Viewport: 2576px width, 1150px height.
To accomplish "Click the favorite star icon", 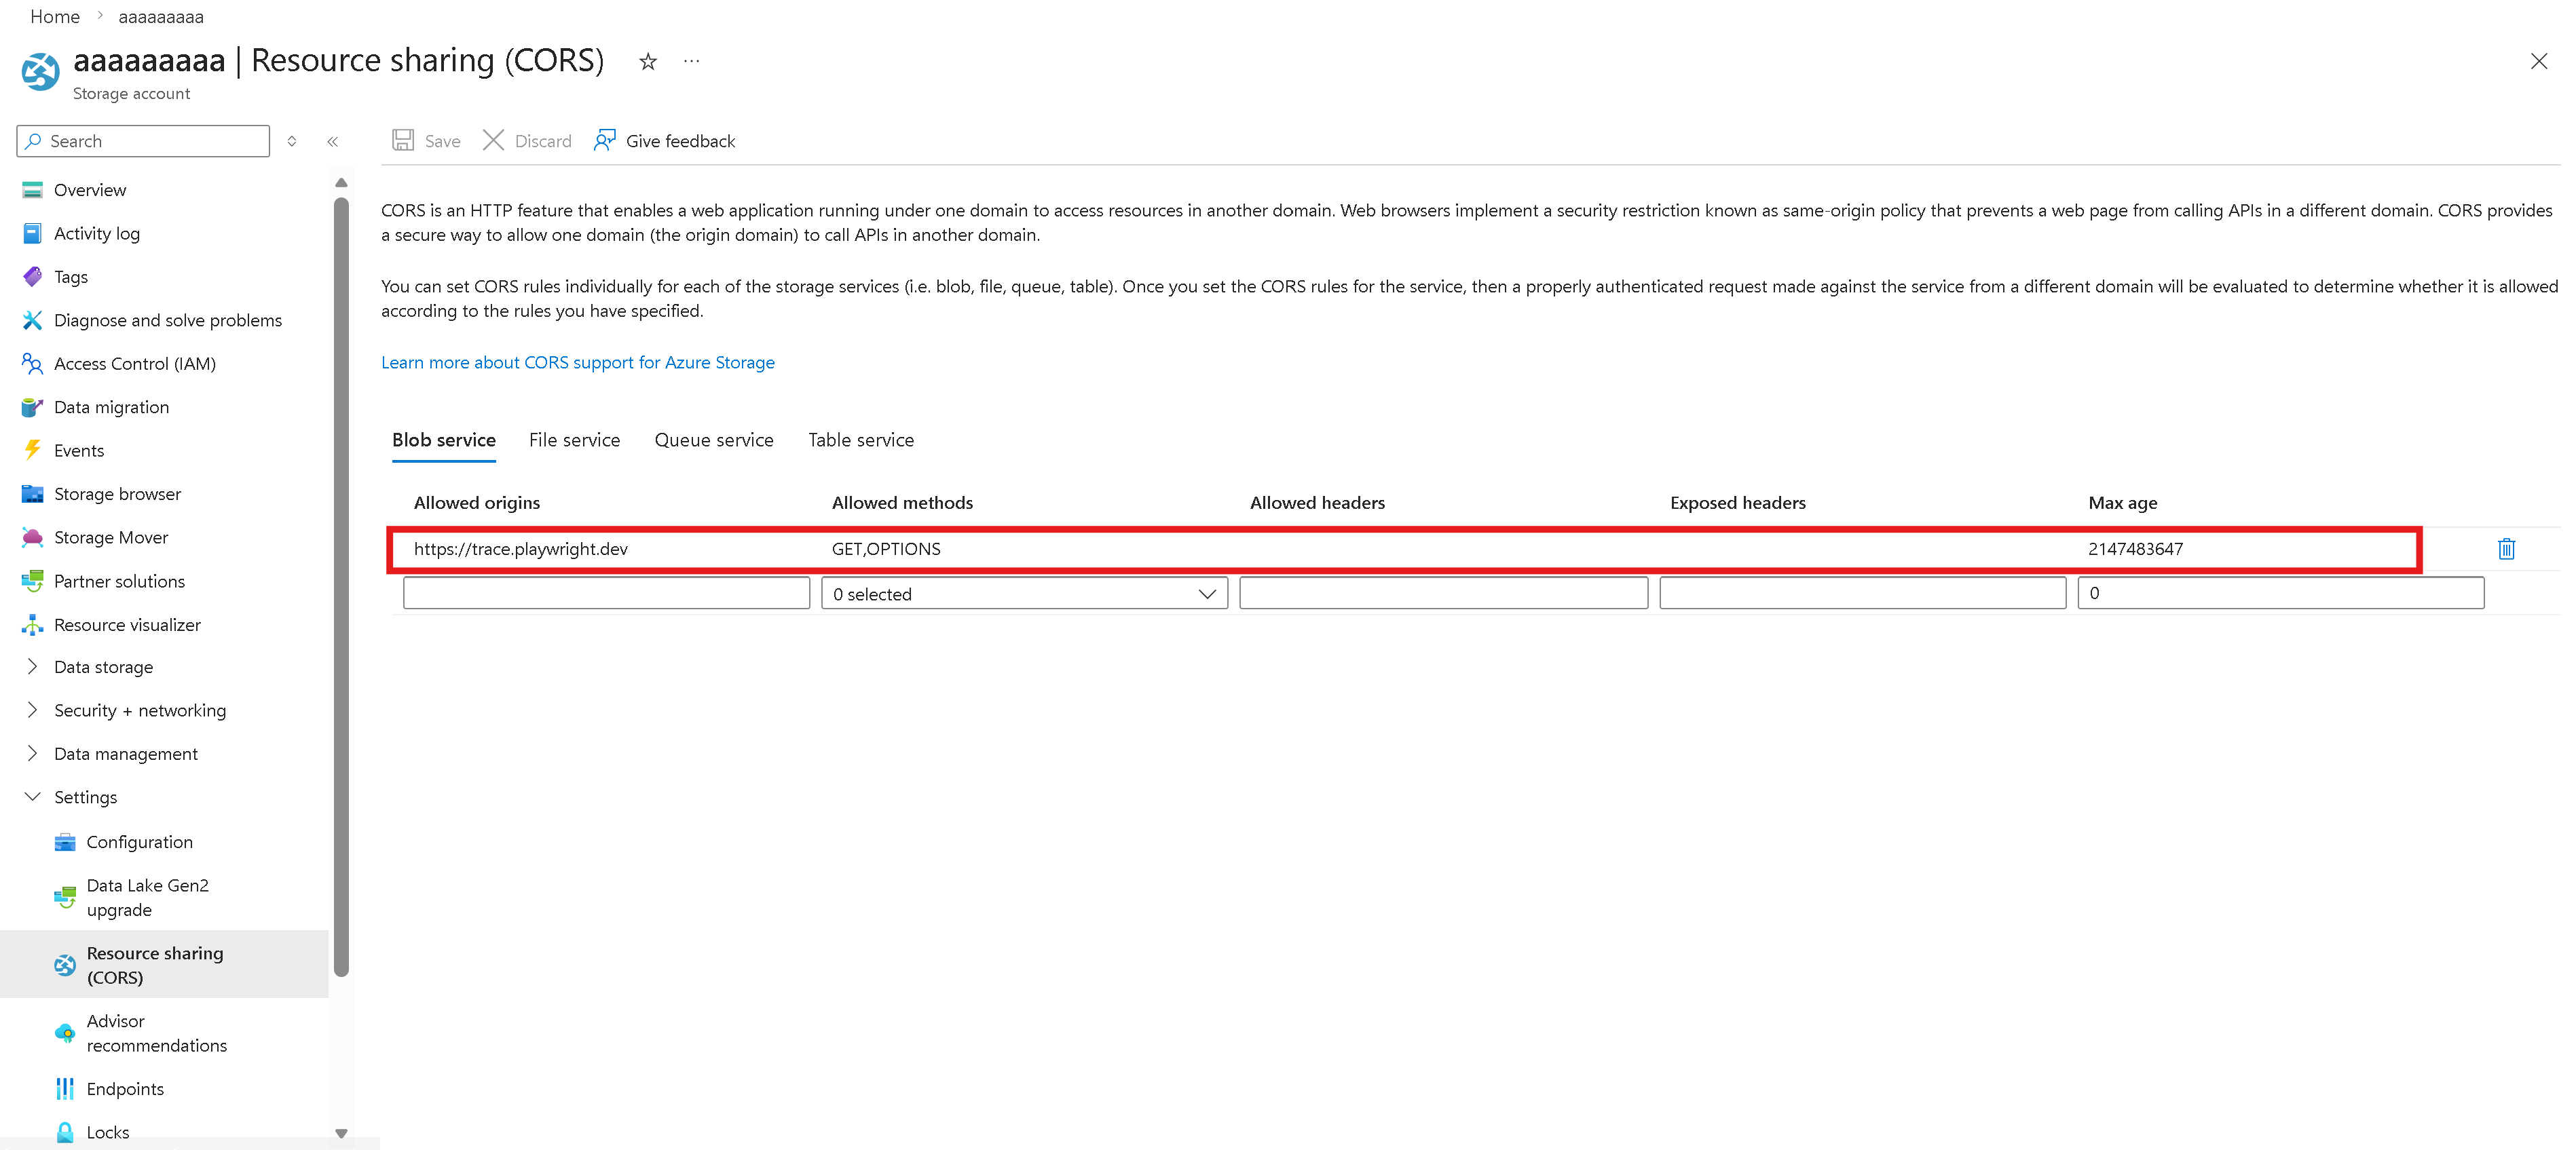I will [648, 62].
